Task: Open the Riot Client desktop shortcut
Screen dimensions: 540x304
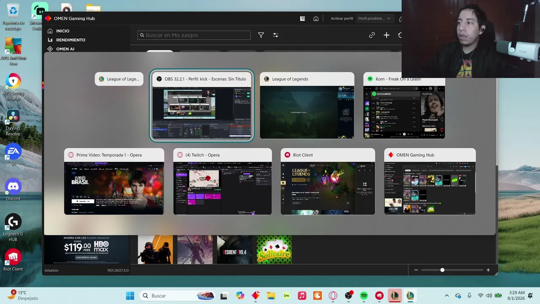Action: point(13,261)
